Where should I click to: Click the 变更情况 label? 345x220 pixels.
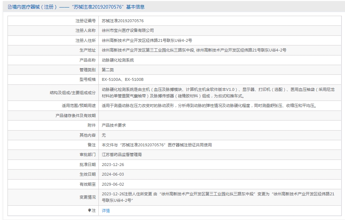88,197
